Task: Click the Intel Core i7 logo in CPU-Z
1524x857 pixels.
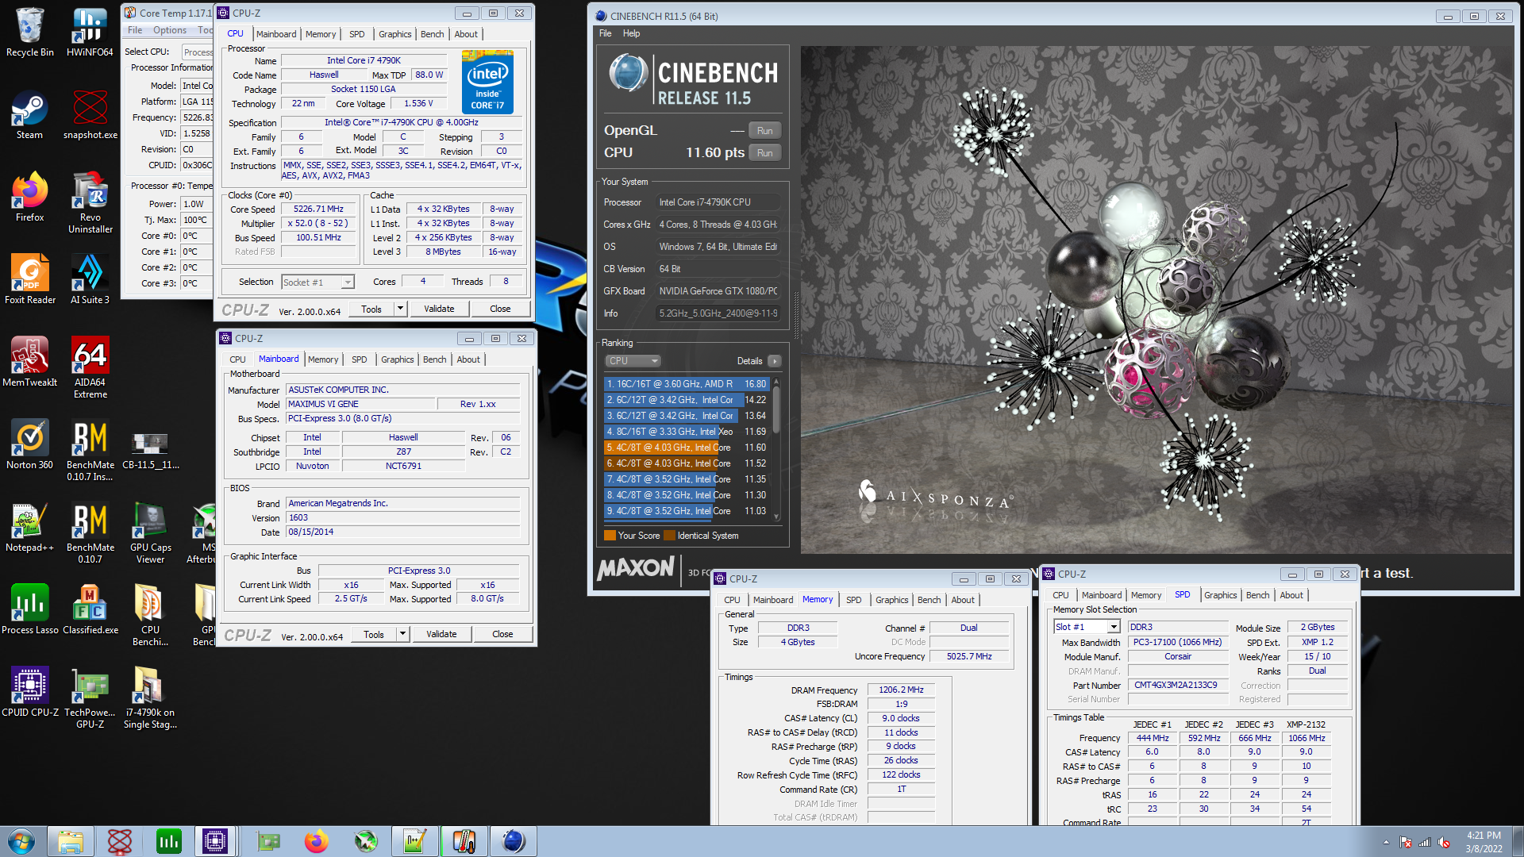Action: (487, 82)
